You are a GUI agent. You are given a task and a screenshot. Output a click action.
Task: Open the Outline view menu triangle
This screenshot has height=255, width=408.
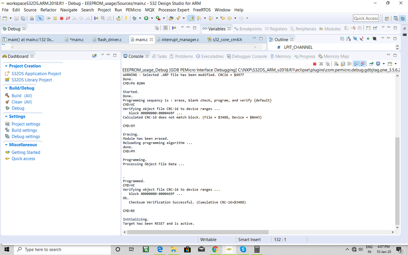pyautogui.click(x=383, y=38)
